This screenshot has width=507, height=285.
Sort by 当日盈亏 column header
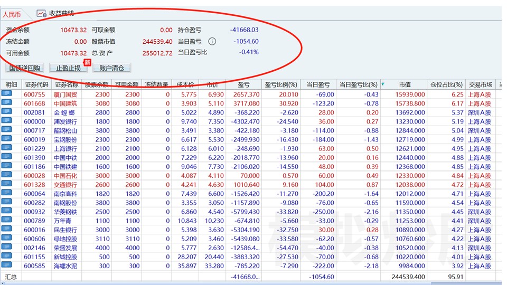(x=318, y=84)
